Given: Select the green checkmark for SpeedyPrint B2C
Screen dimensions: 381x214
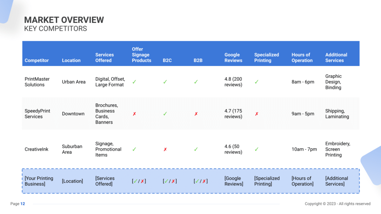Looking at the screenshot, I should coord(165,113).
